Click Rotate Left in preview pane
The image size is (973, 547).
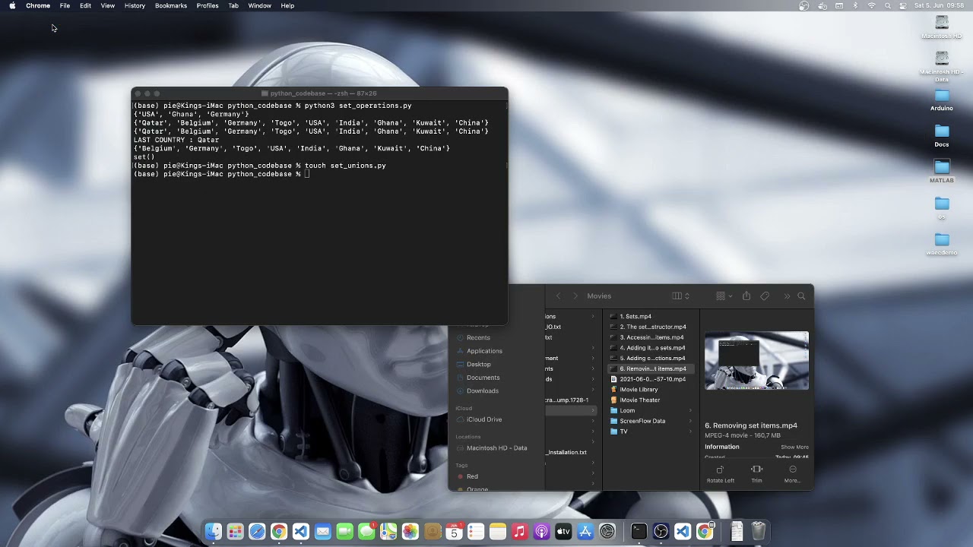(720, 473)
